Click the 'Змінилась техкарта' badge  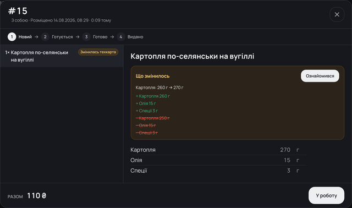pos(98,52)
